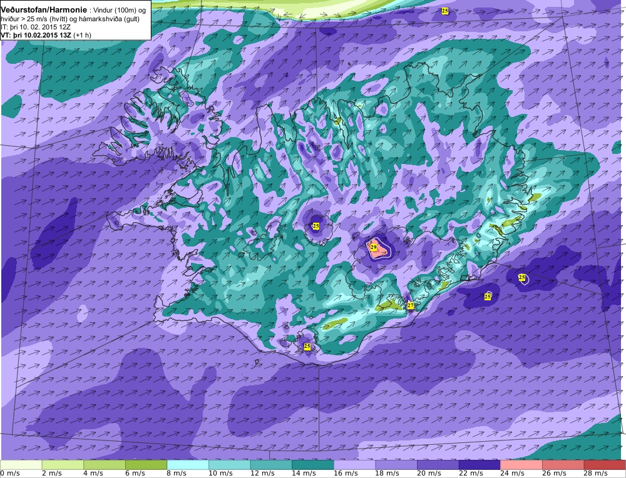Viewport: 626px width, 478px height.
Task: Click the pale yellow 0 m/s legend swatch
Action: pos(21,465)
